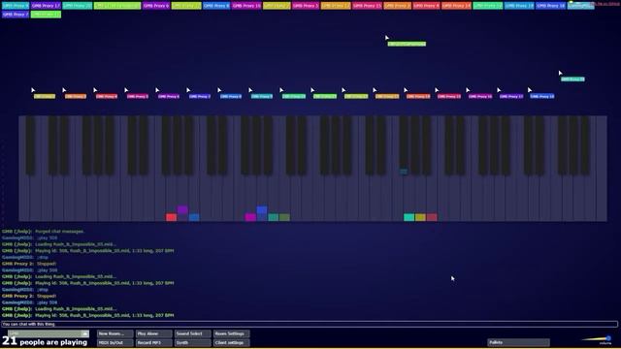The height and width of the screenshot is (349, 621).
Task: Open the New Room dialog
Action: point(114,333)
